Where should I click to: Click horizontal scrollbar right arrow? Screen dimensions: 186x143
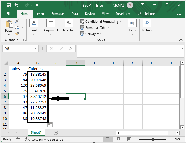click(x=177, y=133)
